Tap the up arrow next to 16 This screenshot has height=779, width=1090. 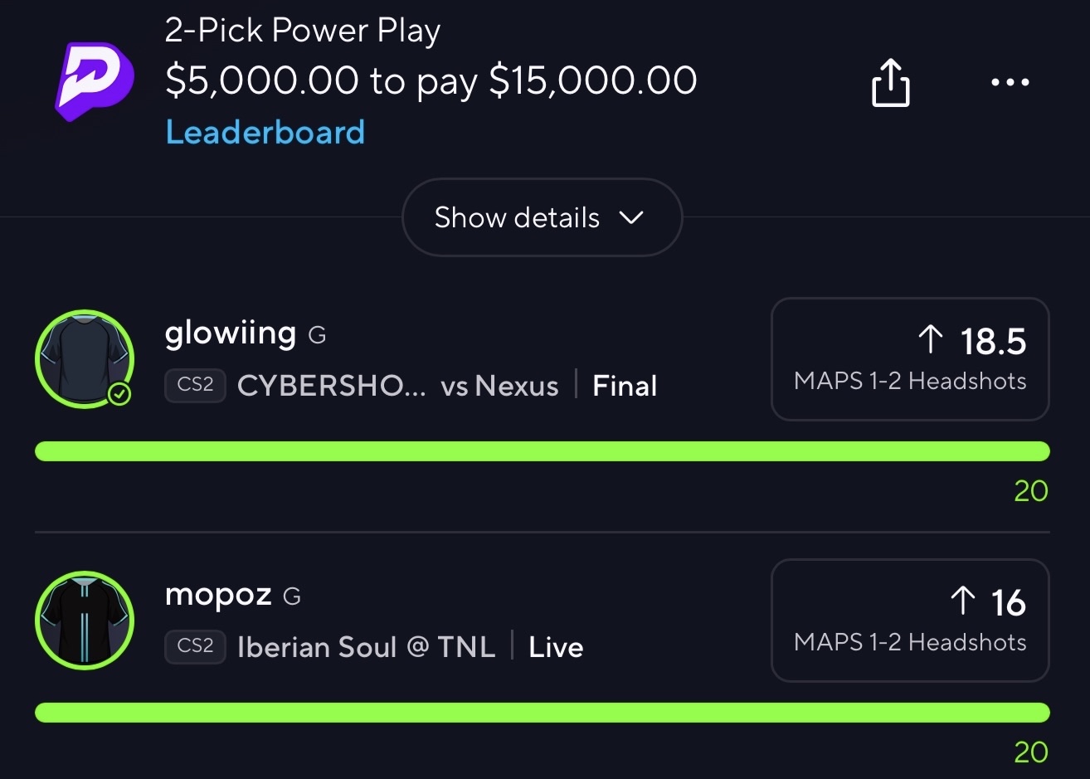[962, 601]
